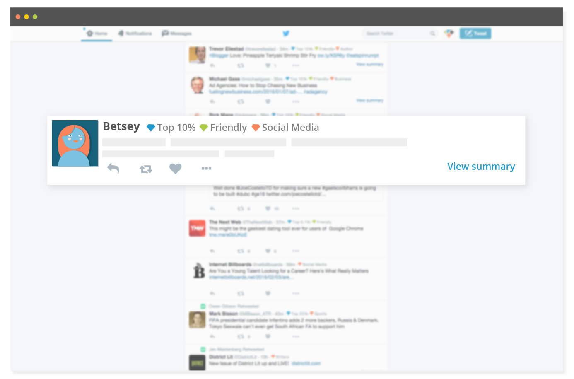Select the reply arrow on Betsey's tweet
This screenshot has width=574, height=379.
[113, 168]
